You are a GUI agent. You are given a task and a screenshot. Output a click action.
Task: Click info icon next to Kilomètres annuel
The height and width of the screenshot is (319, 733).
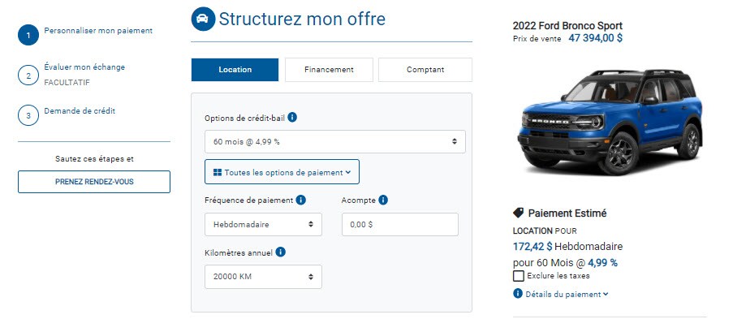pyautogui.click(x=281, y=252)
